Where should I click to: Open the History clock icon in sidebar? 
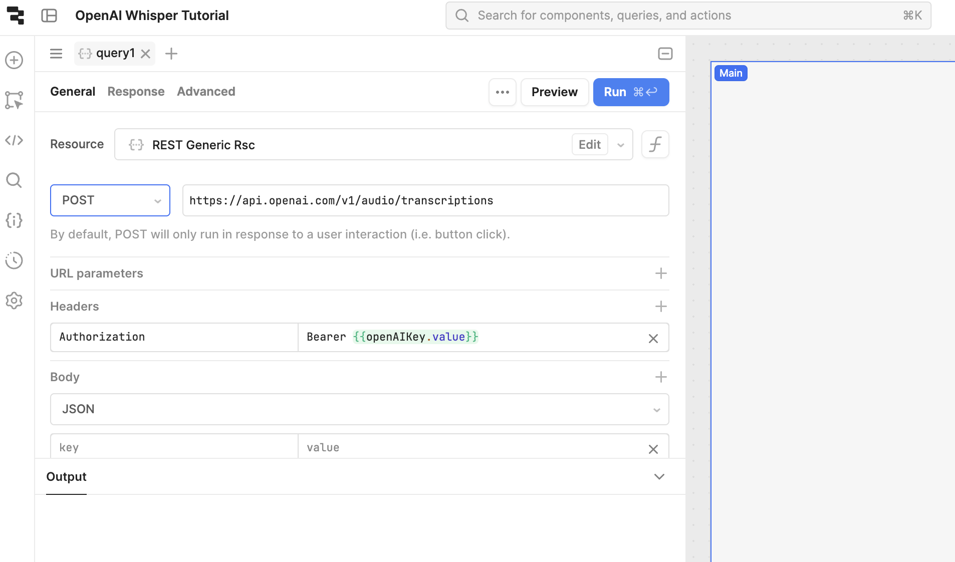[14, 260]
